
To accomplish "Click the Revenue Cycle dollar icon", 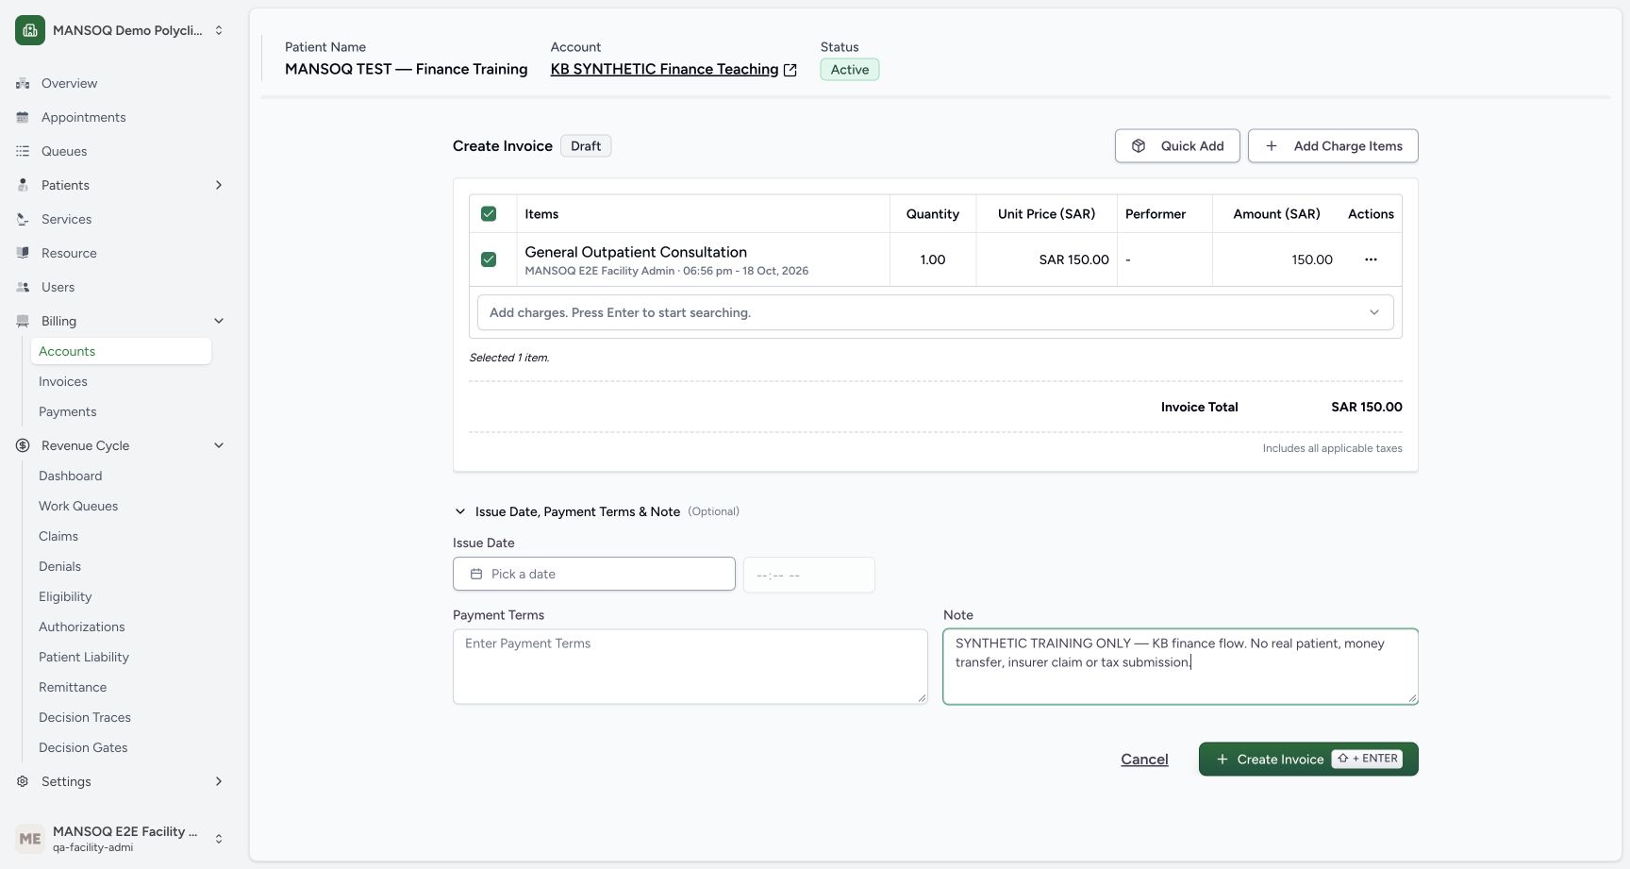I will point(23,445).
